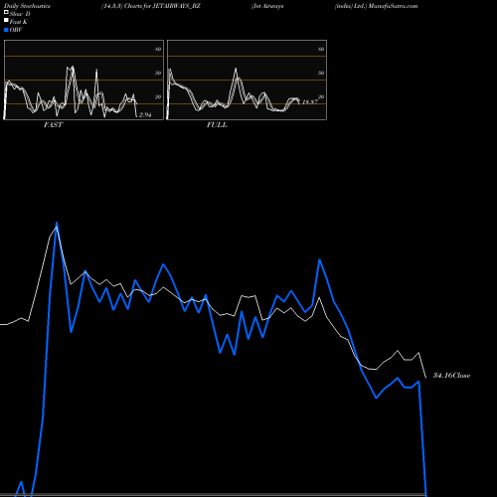Click the '34.16Close' price label
This screenshot has width=497, height=497.
coord(451,376)
